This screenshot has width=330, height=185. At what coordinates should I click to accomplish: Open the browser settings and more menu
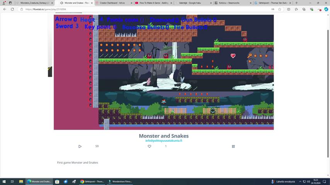point(319,9)
